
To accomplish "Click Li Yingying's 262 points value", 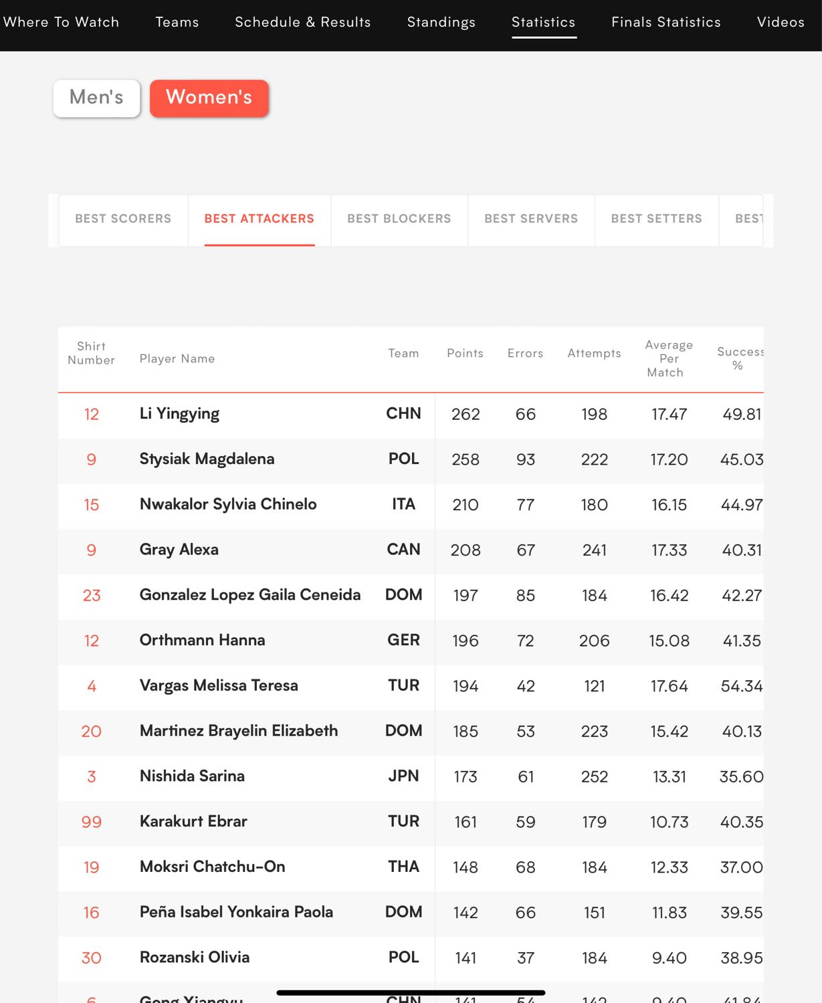I will pyautogui.click(x=466, y=415).
